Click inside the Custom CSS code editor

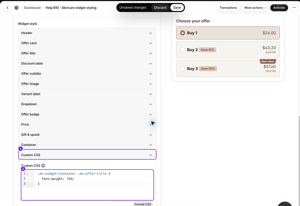(87, 185)
